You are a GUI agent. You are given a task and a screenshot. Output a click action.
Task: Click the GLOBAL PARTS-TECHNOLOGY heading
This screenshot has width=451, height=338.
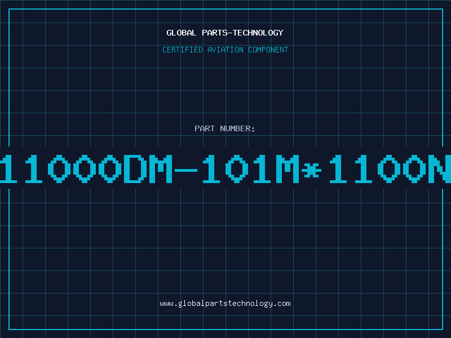point(225,33)
